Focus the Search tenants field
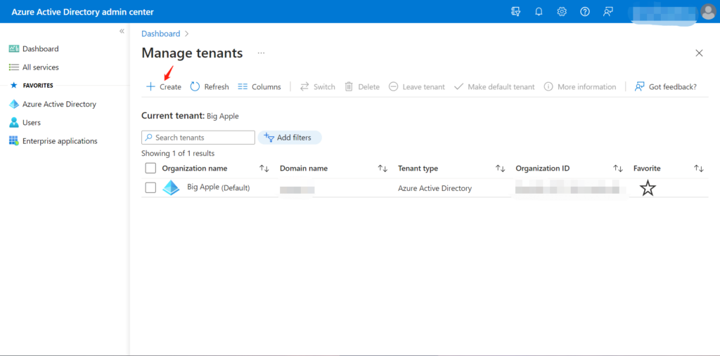The image size is (720, 356). tap(198, 138)
